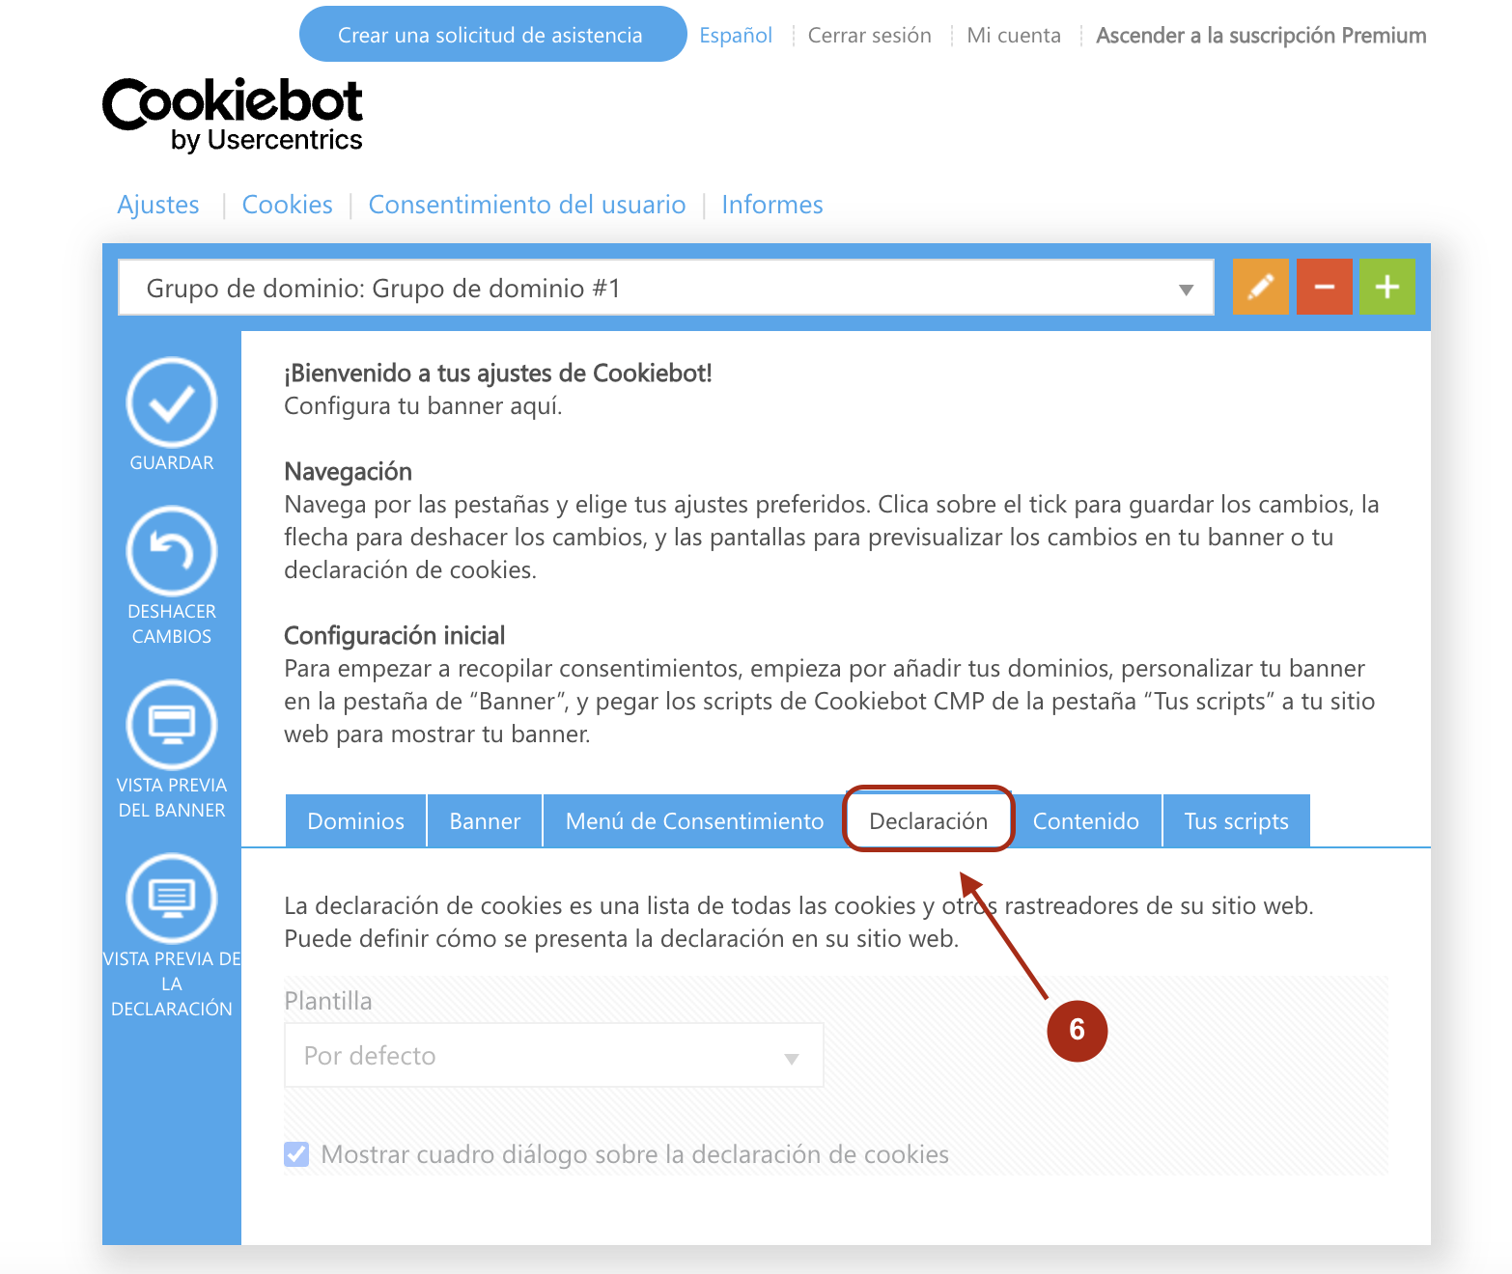
Task: Switch to the Dominios tab
Action: [356, 821]
